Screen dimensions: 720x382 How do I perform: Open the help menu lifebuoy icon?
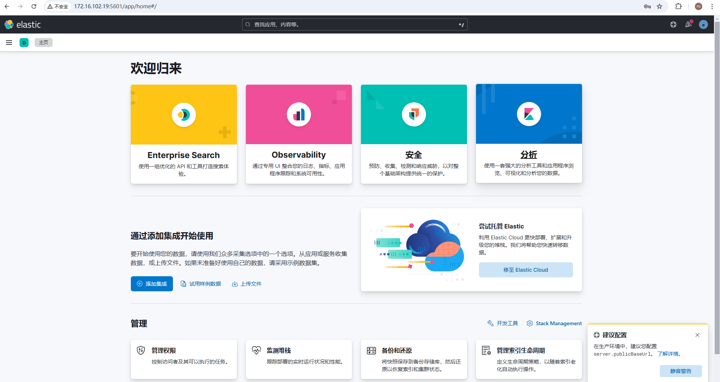(673, 24)
